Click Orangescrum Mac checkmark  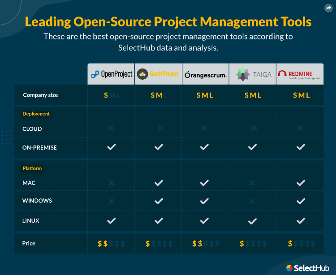click(204, 183)
